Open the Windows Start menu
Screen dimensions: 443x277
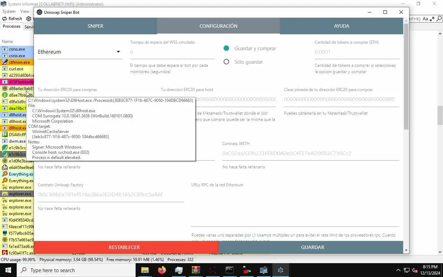tap(8, 270)
